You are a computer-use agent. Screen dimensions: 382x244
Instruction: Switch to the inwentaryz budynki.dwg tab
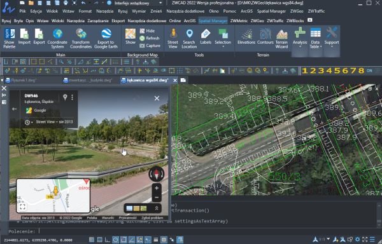pos(88,80)
